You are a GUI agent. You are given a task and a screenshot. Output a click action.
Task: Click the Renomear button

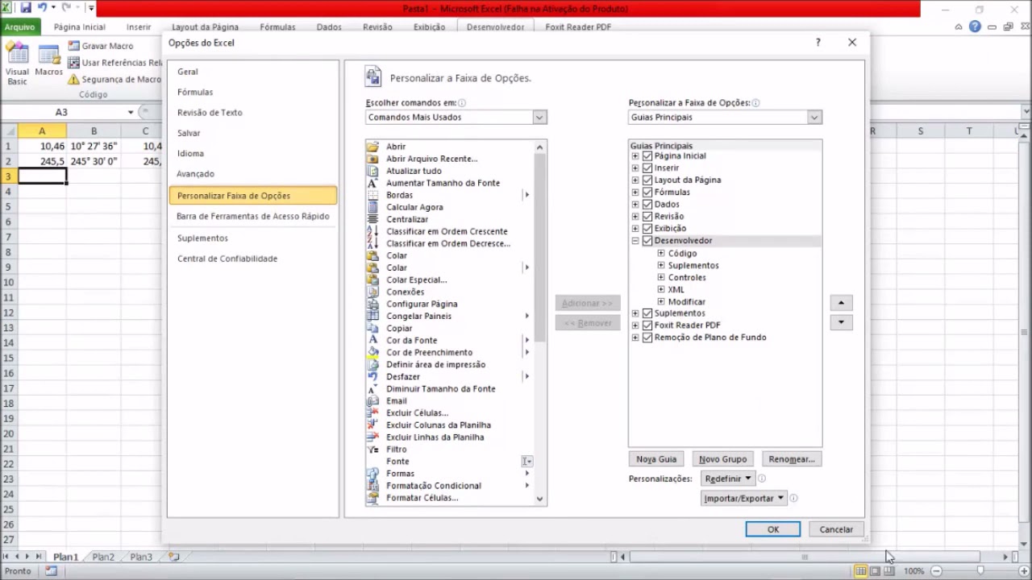pos(792,459)
